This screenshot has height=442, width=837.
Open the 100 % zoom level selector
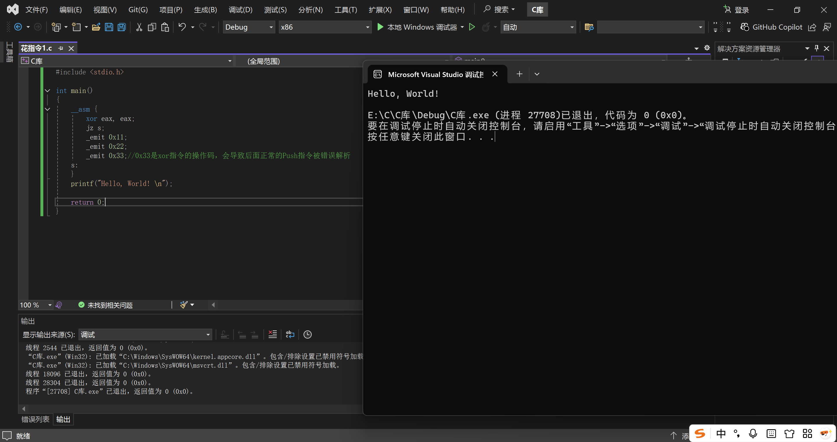click(35, 305)
